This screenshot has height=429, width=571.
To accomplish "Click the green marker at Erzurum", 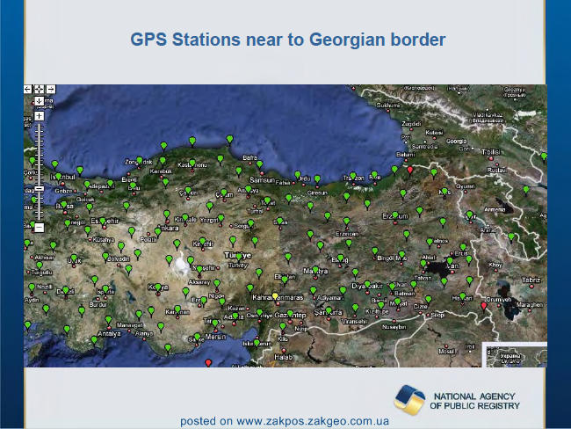I will click(x=395, y=215).
